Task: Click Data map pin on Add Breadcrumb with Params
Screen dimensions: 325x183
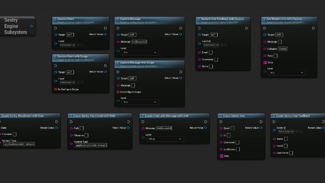Action: pyautogui.click(x=265, y=63)
